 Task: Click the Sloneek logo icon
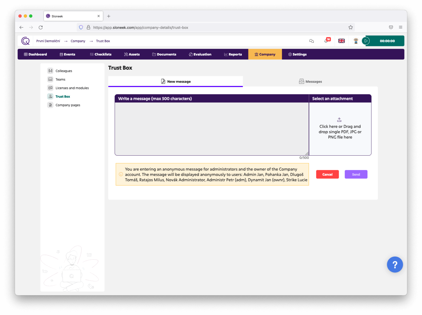[25, 41]
